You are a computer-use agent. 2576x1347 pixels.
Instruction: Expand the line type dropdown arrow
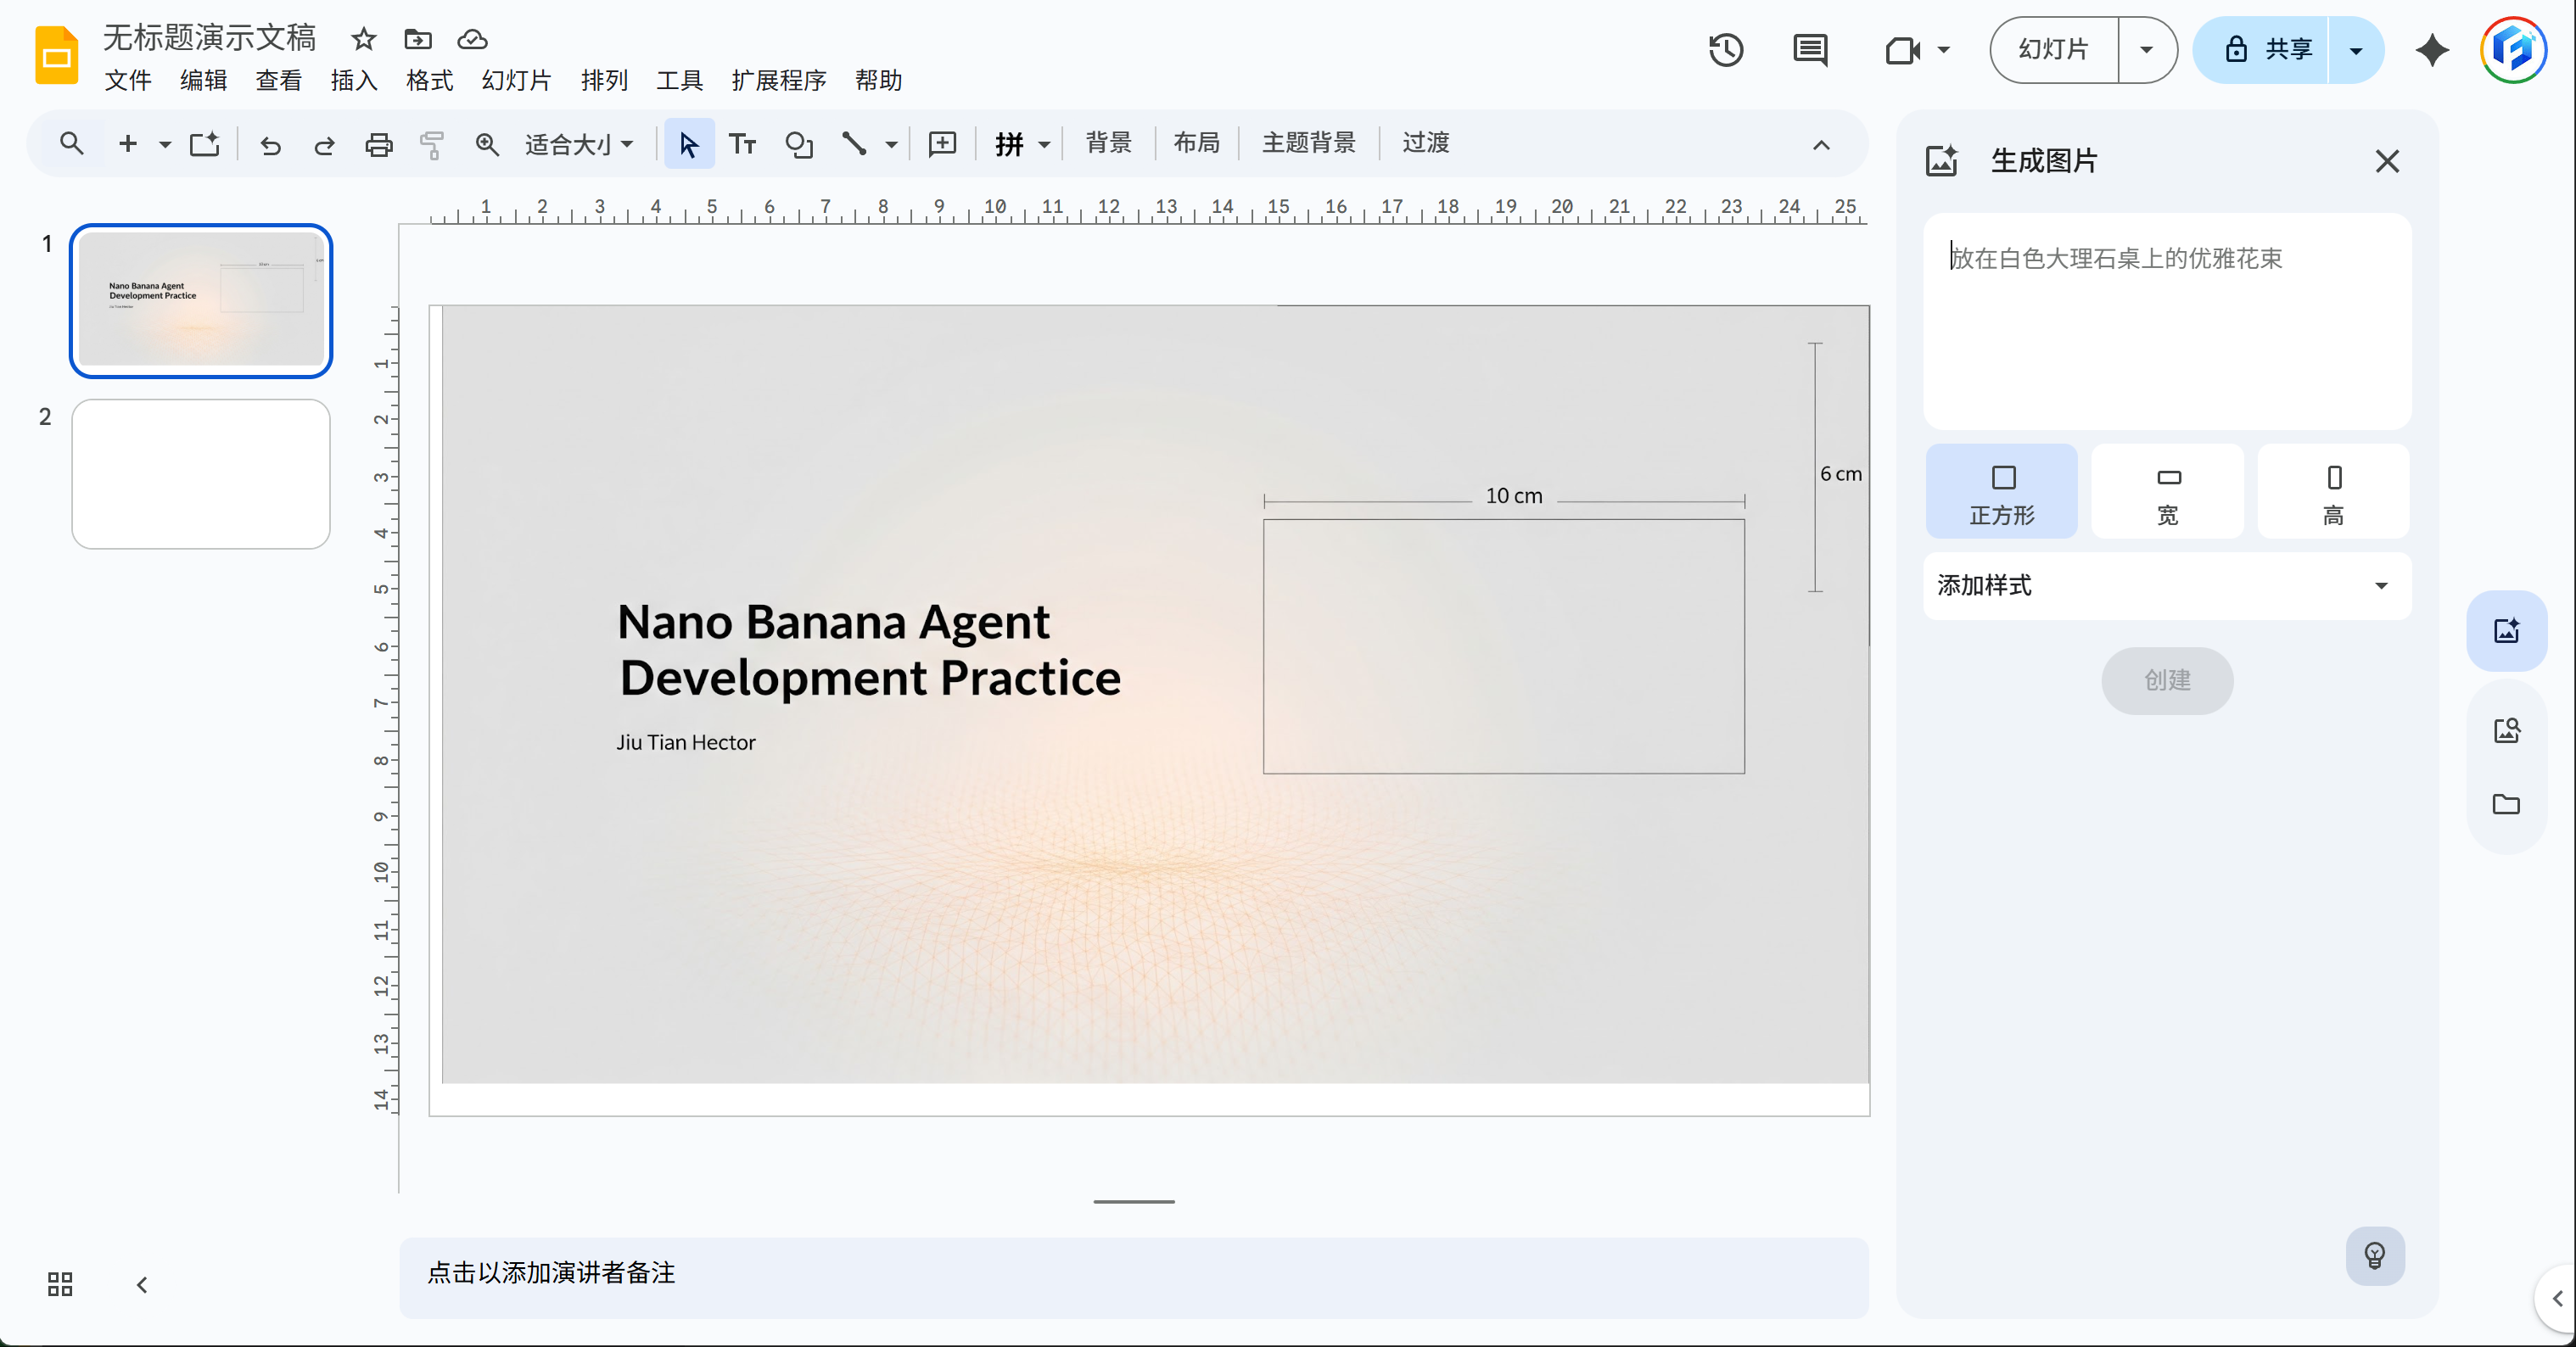[891, 145]
